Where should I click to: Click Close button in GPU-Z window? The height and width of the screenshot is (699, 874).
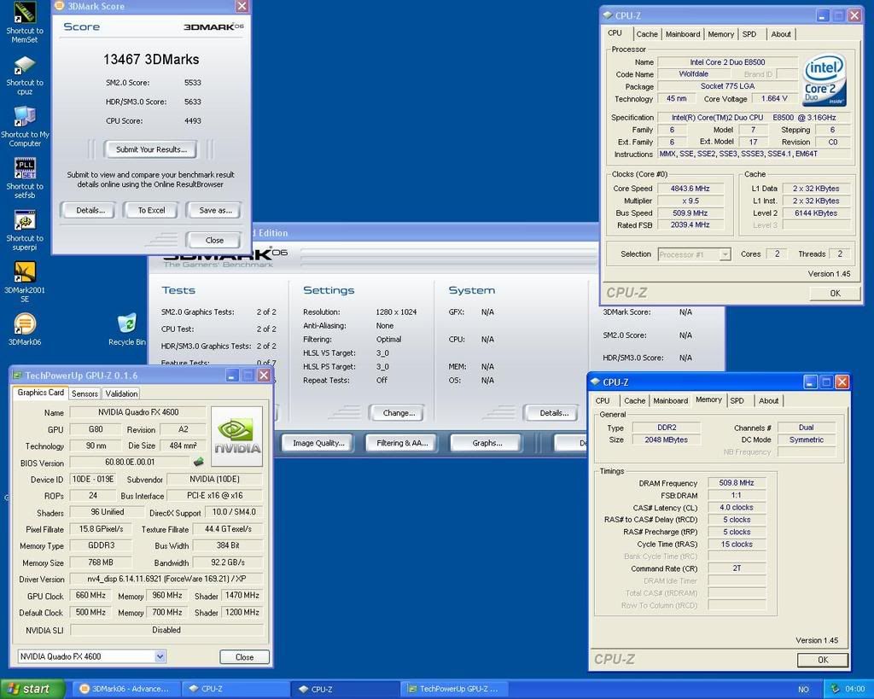click(244, 657)
